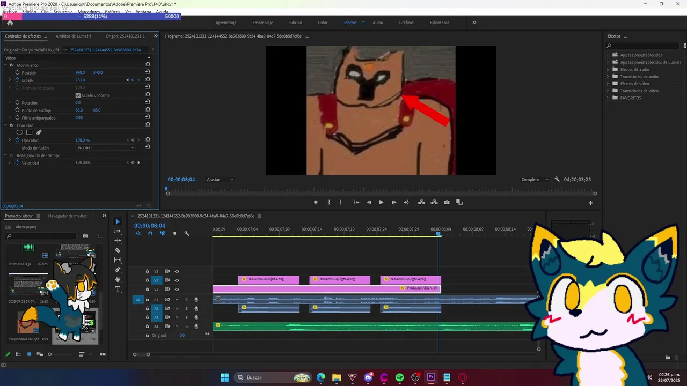687x386 pixels.
Task: Play the program monitor
Action: pos(381,202)
